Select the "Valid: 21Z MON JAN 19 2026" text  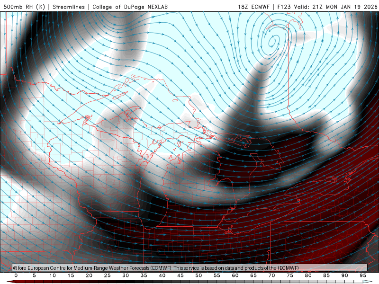[x=335, y=7]
